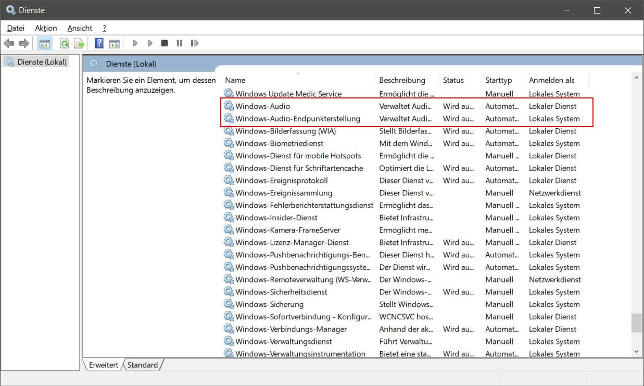Click the scrollbar down arrow

pyautogui.click(x=636, y=351)
